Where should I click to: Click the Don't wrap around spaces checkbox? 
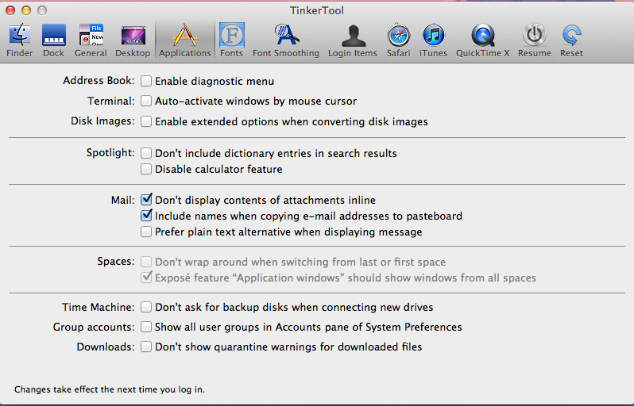point(146,262)
